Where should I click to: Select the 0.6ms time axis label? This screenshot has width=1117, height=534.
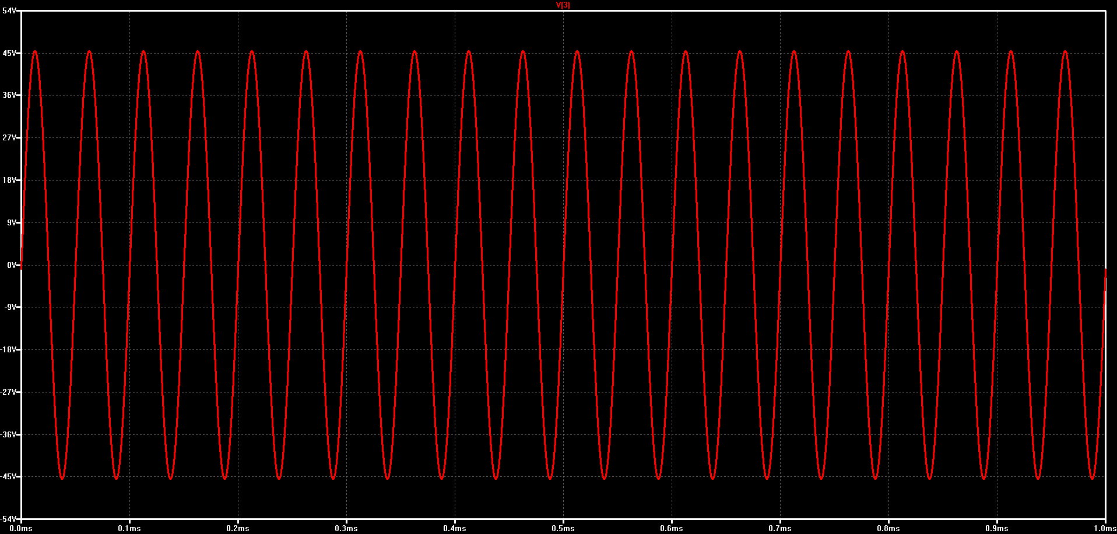pos(672,529)
